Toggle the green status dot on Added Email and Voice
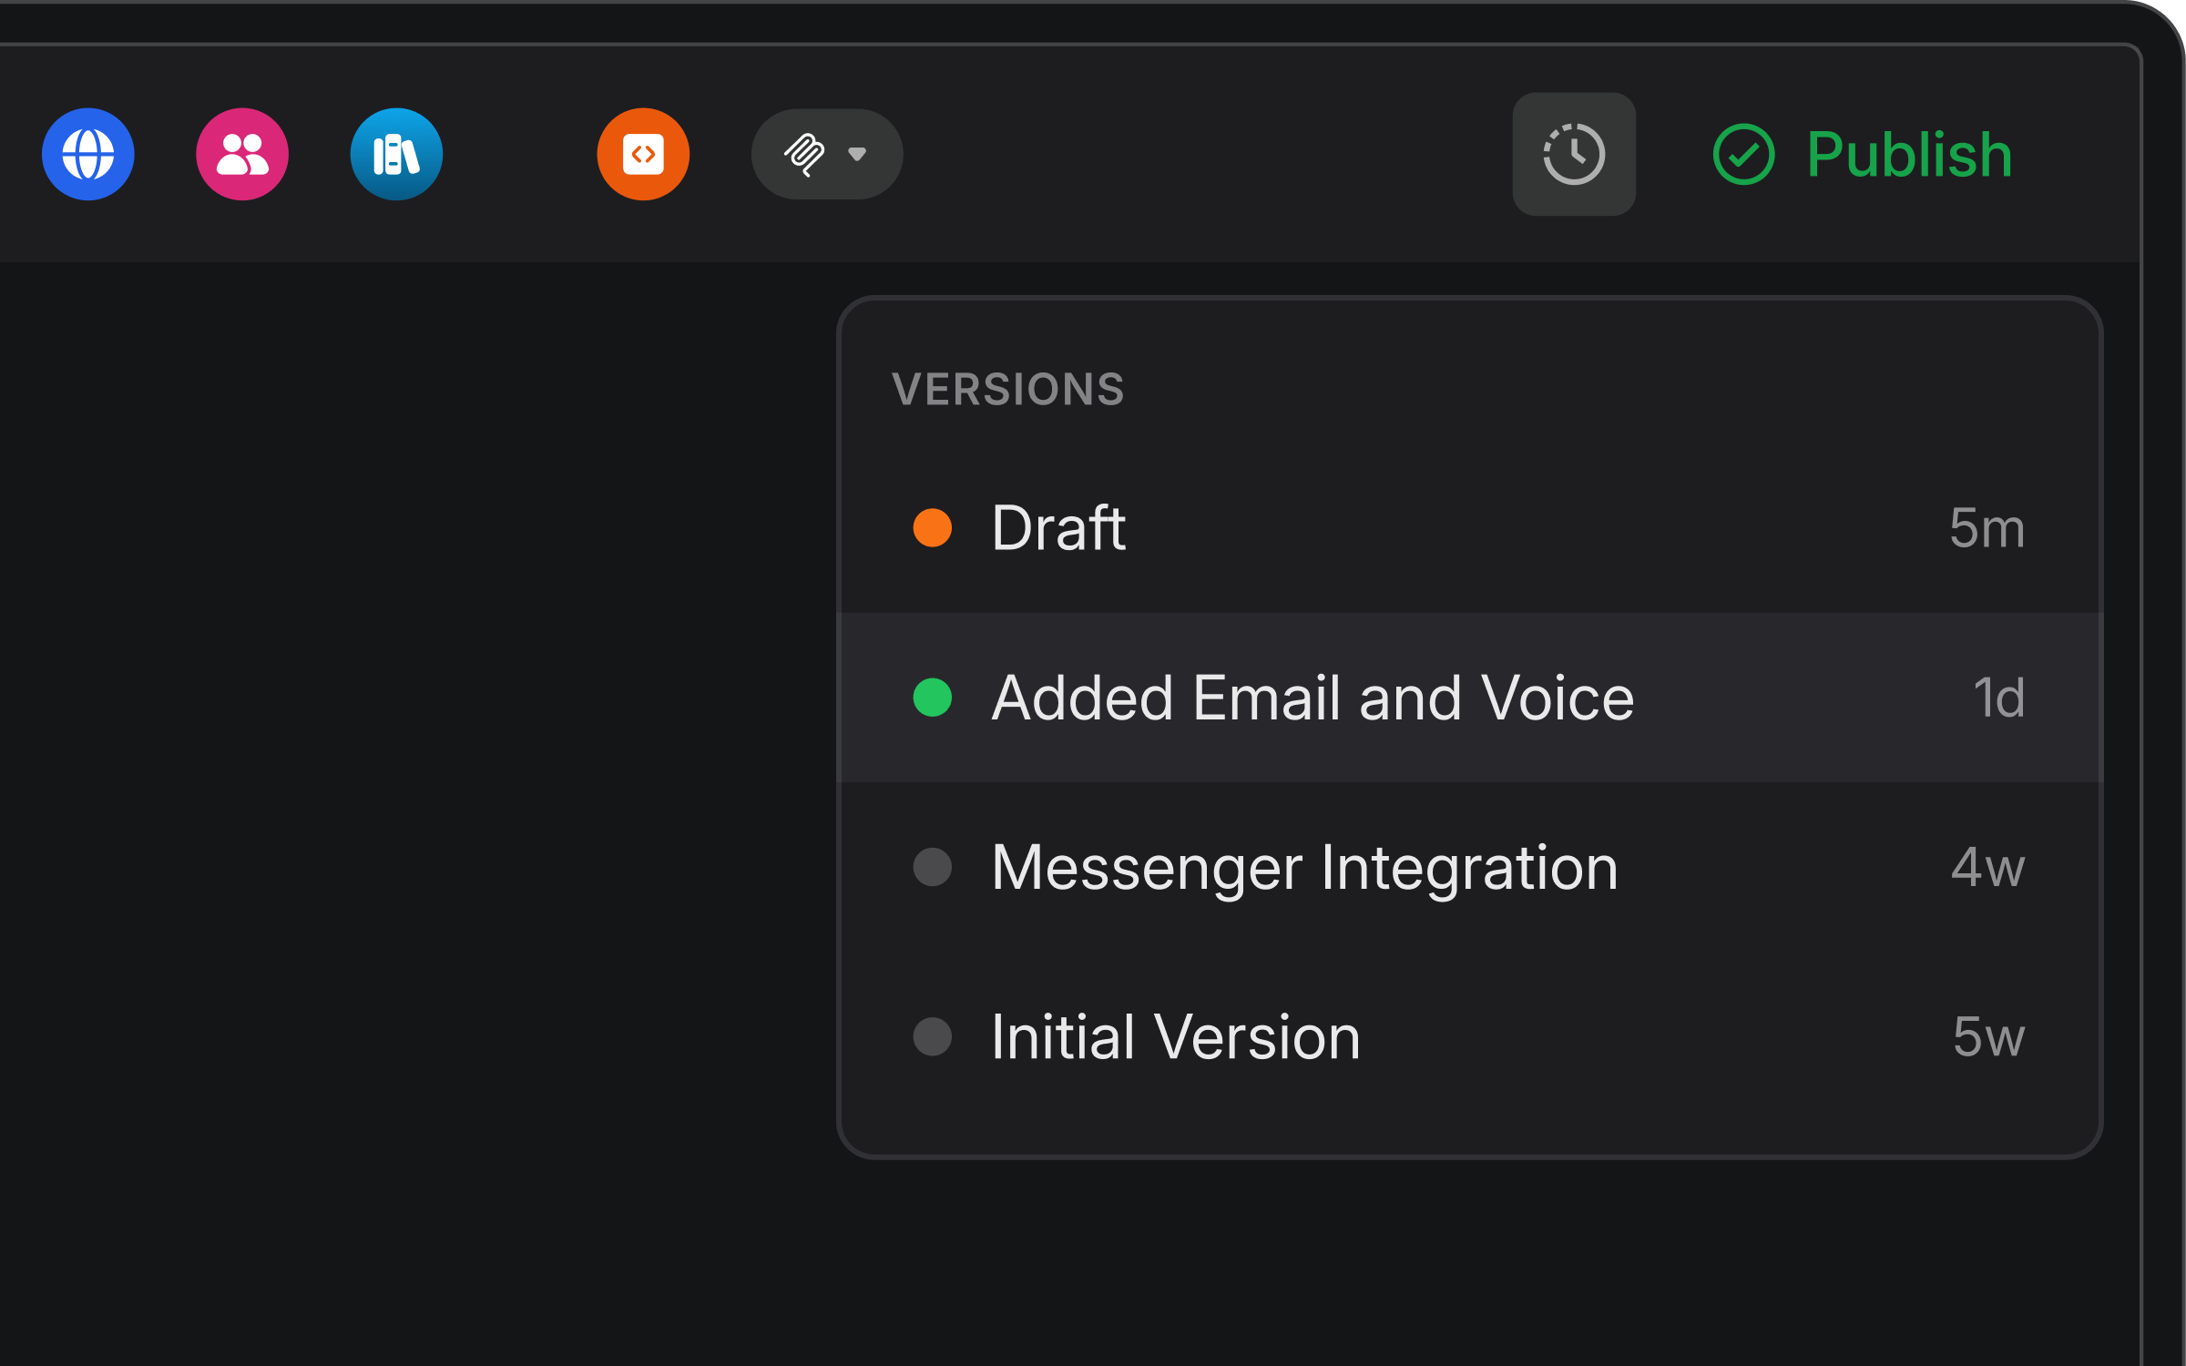This screenshot has width=2186, height=1366. tap(931, 698)
